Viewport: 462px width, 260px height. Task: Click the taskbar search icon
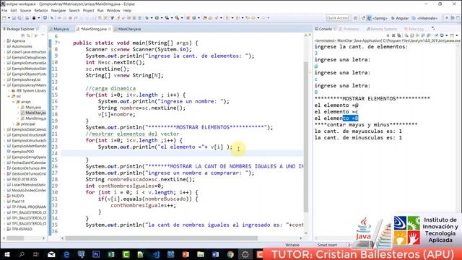[22, 254]
